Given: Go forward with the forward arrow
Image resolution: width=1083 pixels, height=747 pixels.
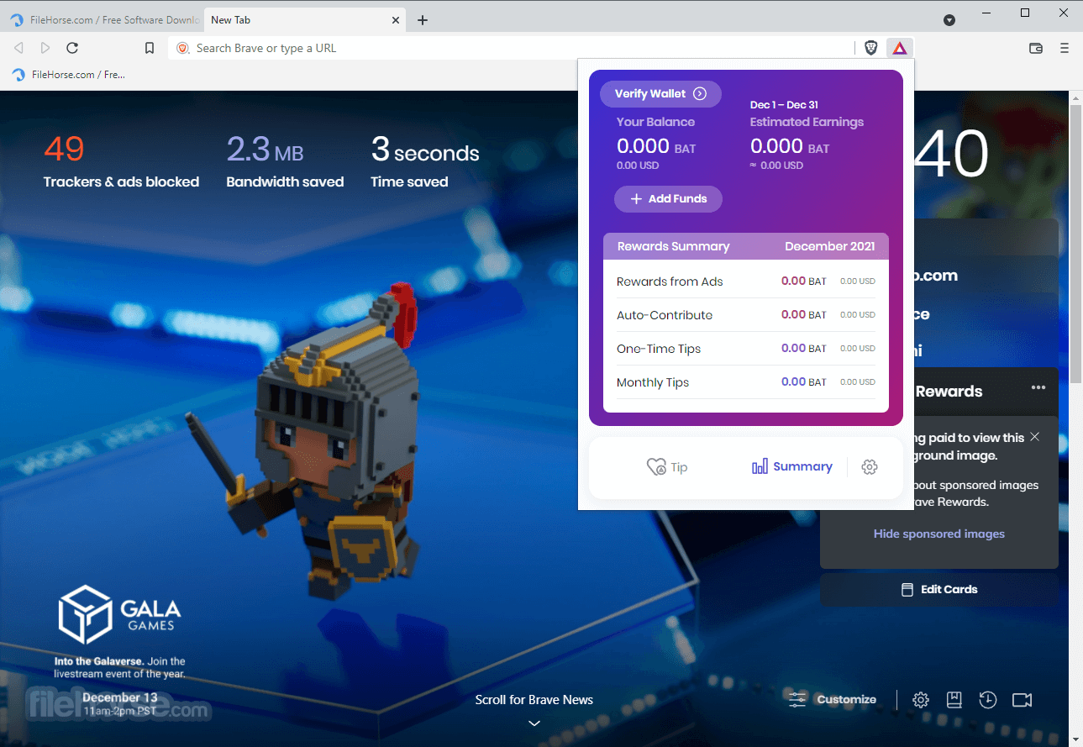Looking at the screenshot, I should pyautogui.click(x=45, y=48).
